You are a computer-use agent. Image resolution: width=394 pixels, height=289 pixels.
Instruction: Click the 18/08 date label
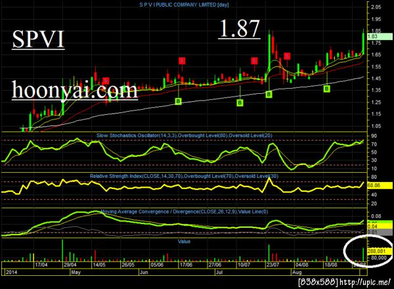331,265
